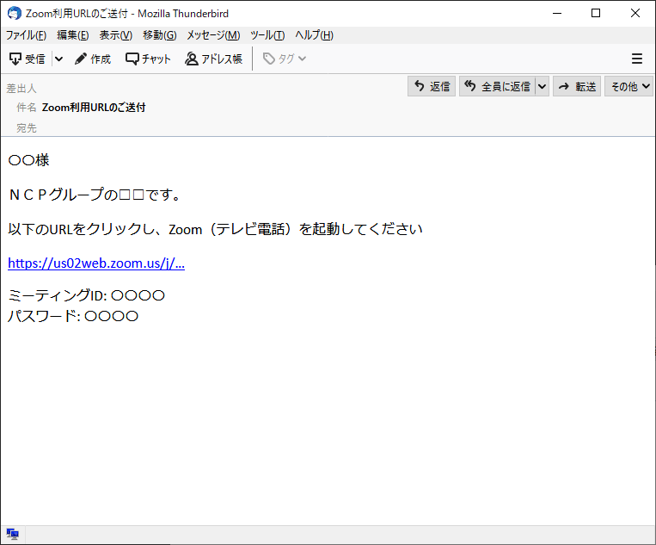Click the 返信 (Reply) button
Screen dimensions: 656x545
pos(432,86)
